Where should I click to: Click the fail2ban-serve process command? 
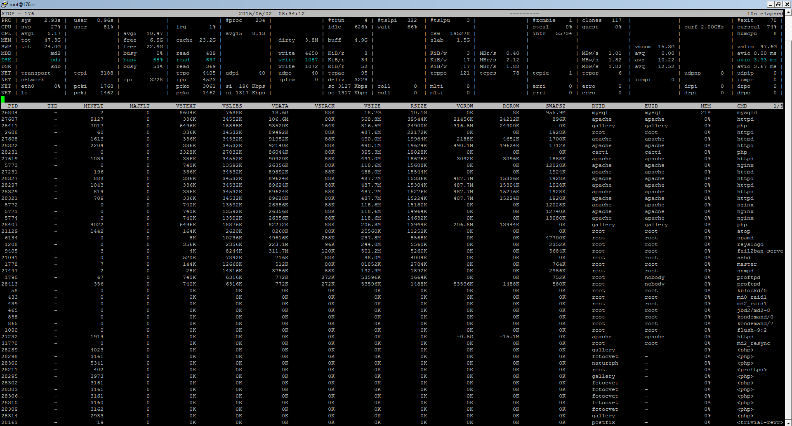coord(760,251)
